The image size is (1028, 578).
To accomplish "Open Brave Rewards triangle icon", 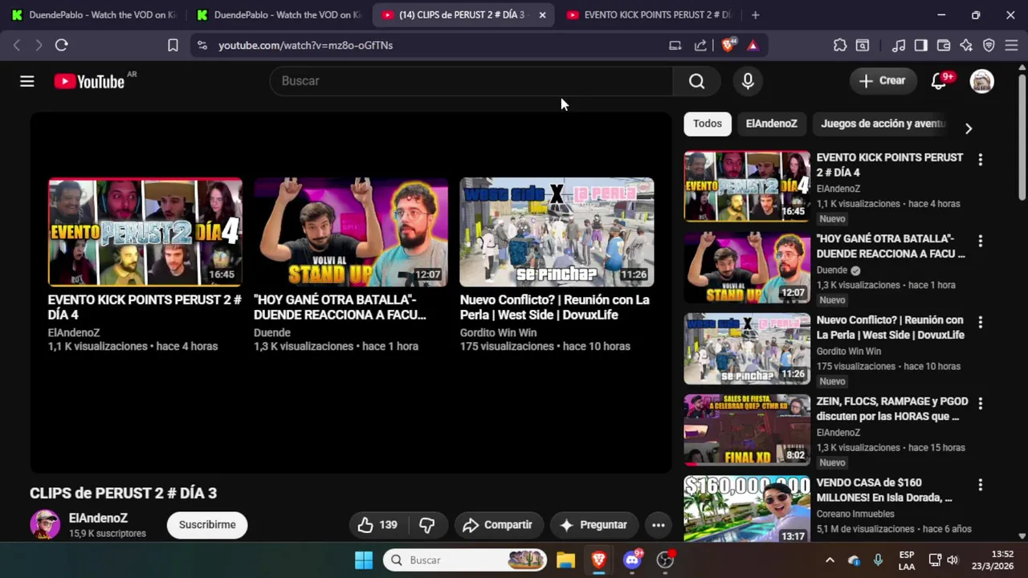I will pyautogui.click(x=753, y=46).
